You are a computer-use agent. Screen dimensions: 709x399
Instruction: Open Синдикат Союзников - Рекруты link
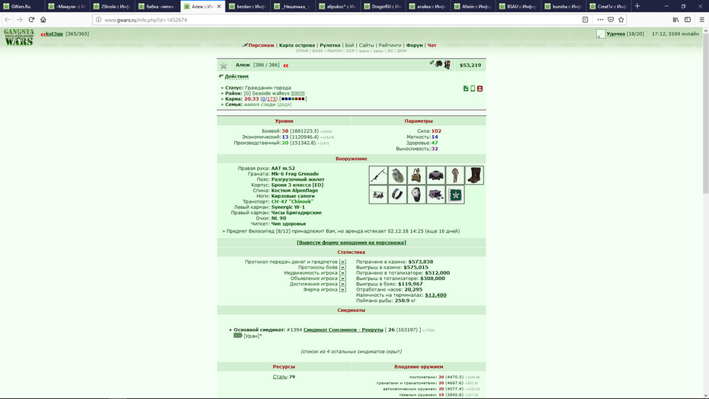[x=343, y=330]
